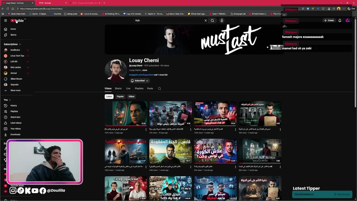Image resolution: width=357 pixels, height=201 pixels.
Task: Select the Latest filter chip
Action: tap(109, 97)
